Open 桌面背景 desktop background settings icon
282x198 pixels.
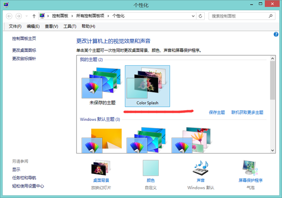[101, 168]
